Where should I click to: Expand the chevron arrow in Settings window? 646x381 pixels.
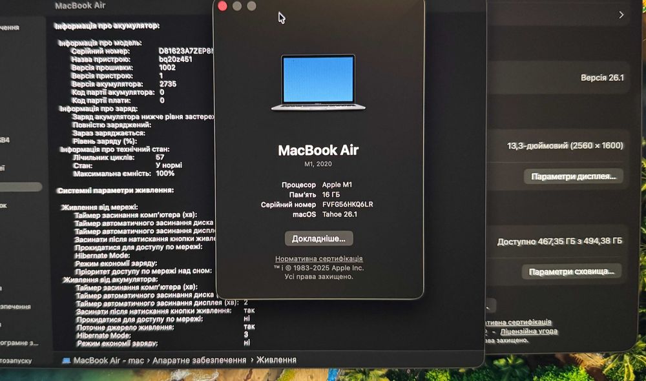[x=621, y=15]
